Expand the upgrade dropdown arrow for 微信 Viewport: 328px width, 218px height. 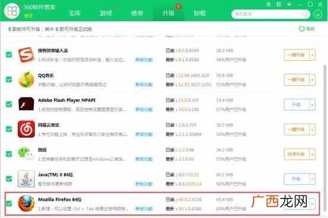point(313,154)
